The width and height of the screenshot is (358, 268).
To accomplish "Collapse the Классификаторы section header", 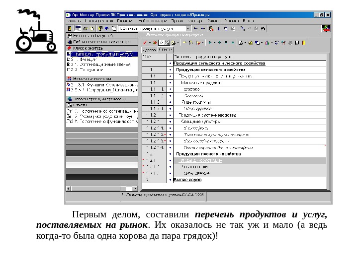I will click(102, 48).
